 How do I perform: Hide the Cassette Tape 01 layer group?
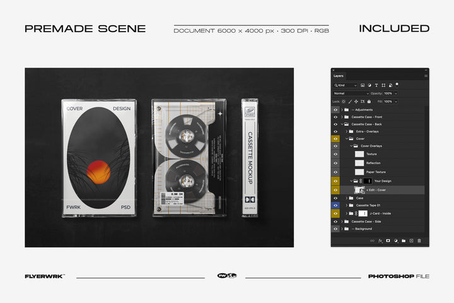tap(335, 205)
